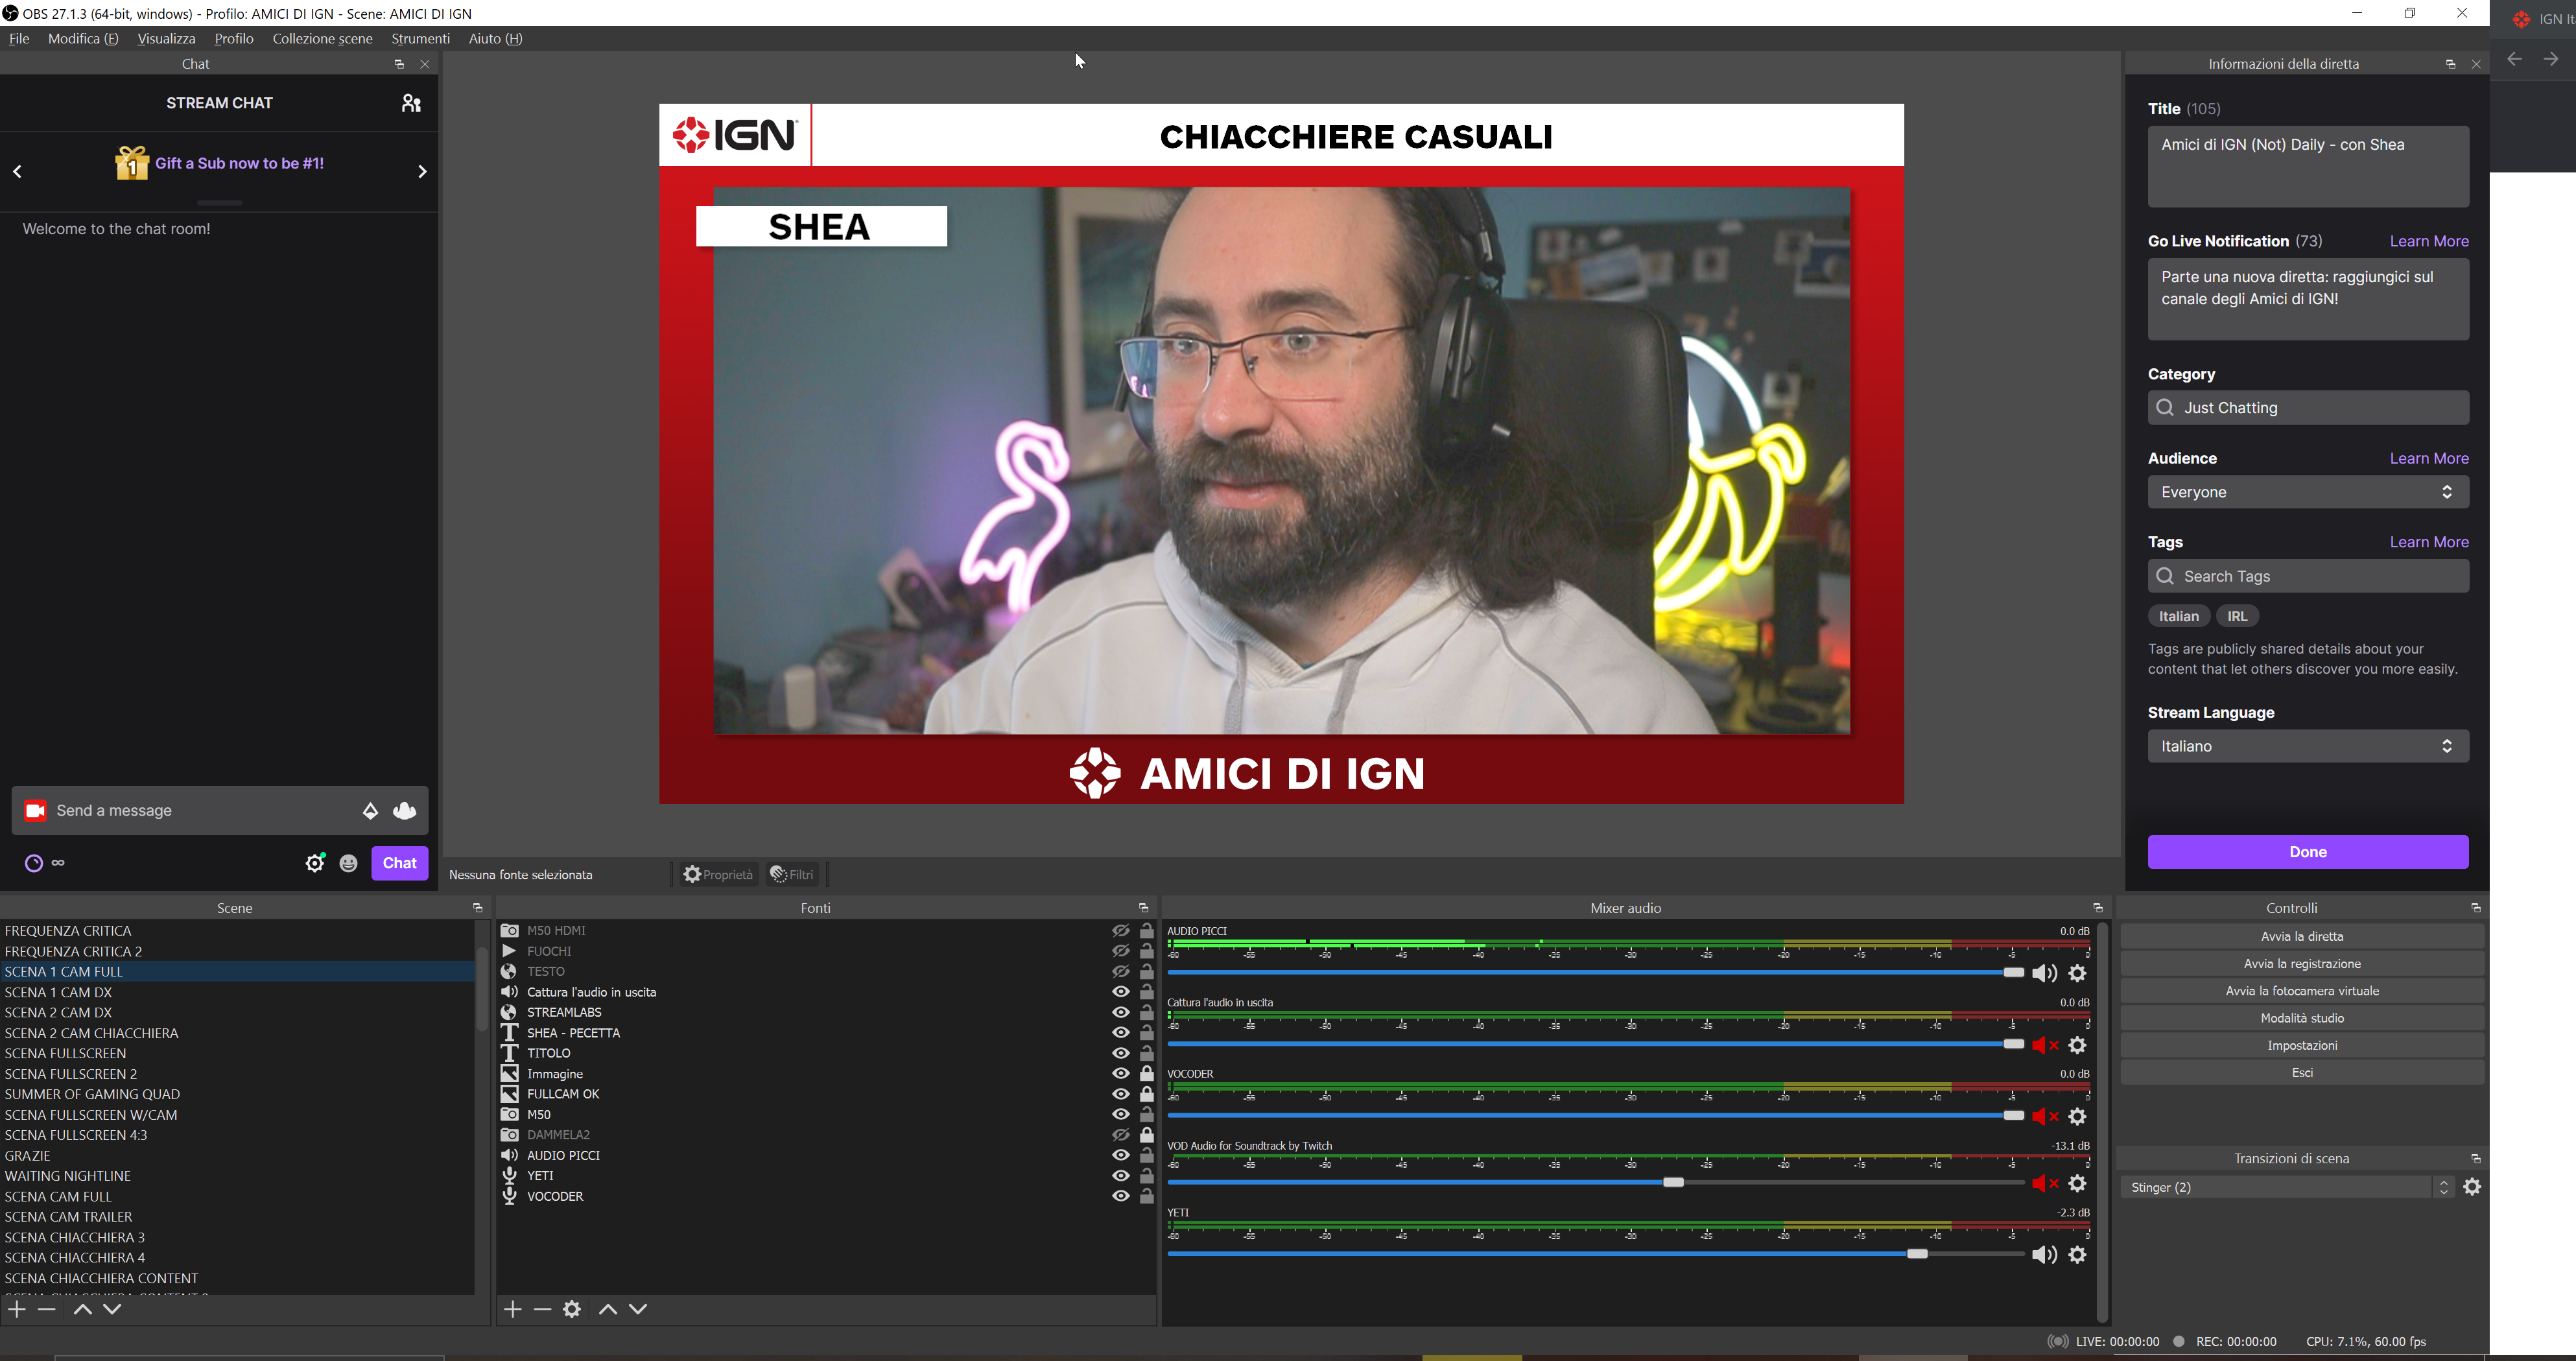Move source down in Fonti panel

pos(638,1309)
